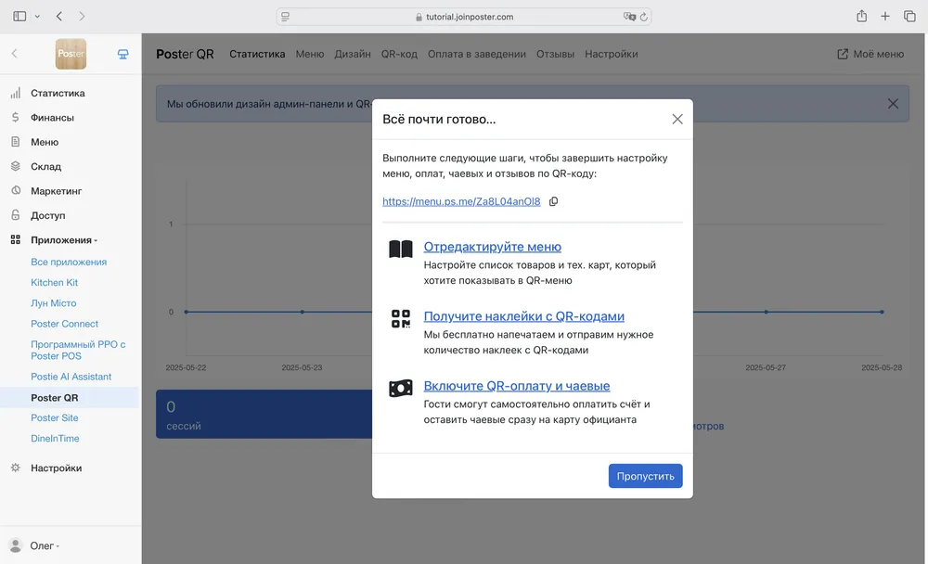Click the Маркетинг gauge icon in sidebar
This screenshot has width=928, height=564.
coord(15,191)
